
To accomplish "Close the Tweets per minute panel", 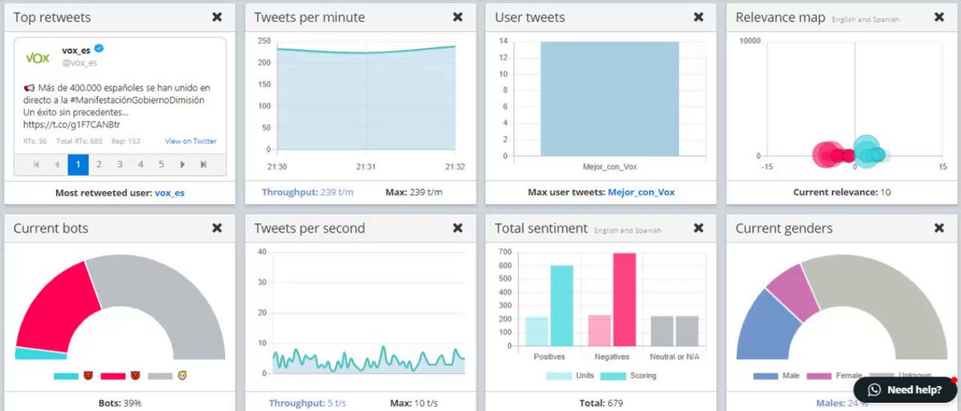I will (457, 17).
